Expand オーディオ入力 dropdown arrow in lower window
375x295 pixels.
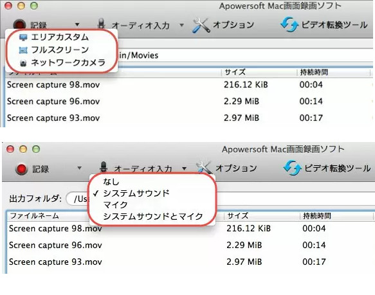click(x=184, y=168)
